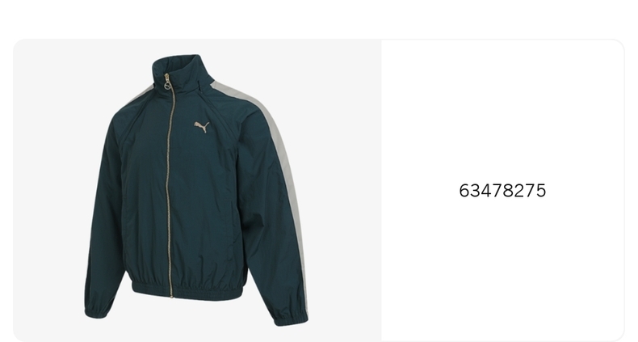Click the digit 6 starting the code

click(x=464, y=191)
